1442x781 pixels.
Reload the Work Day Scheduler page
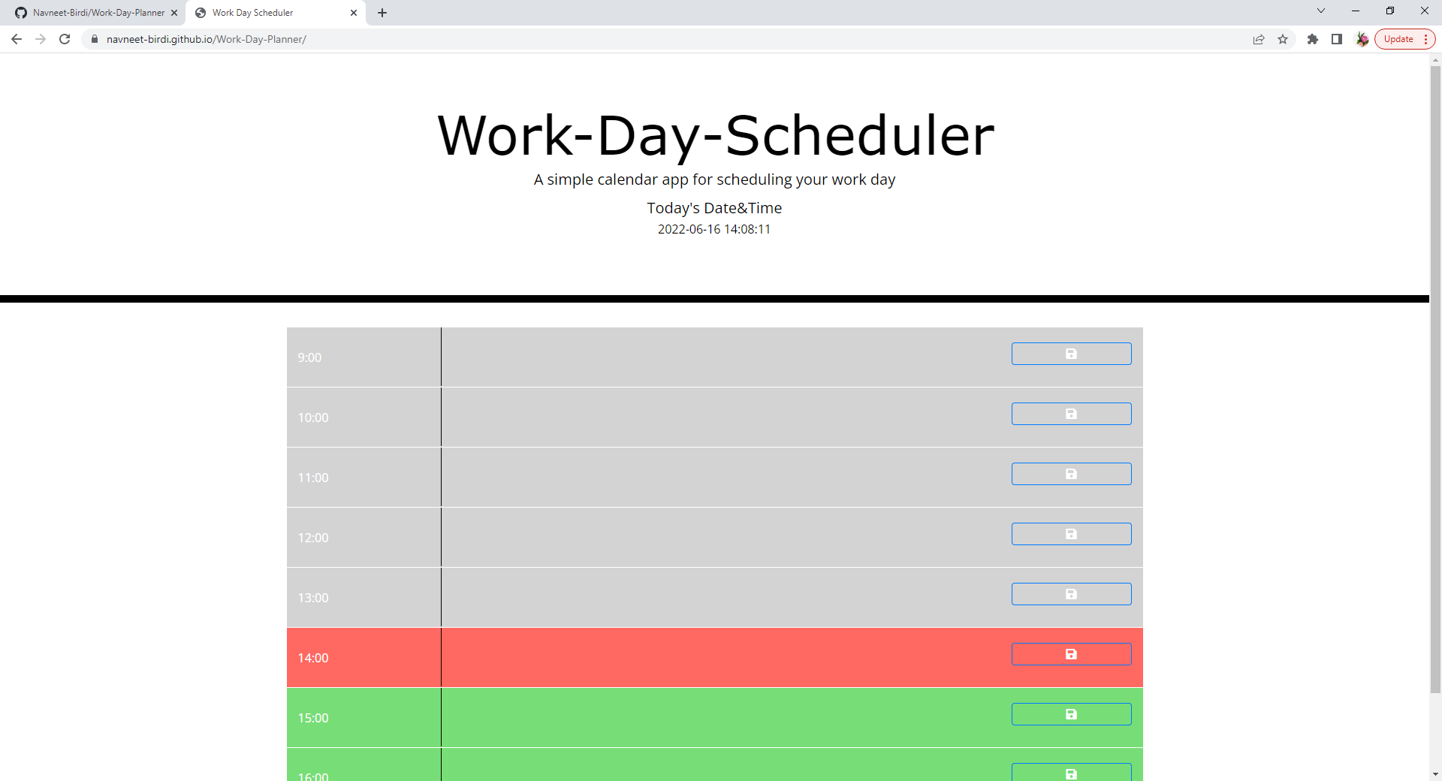pyautogui.click(x=65, y=39)
